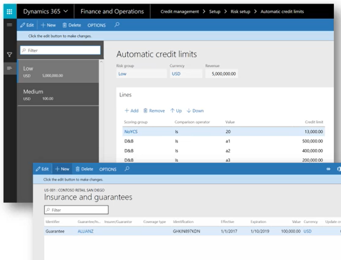Click Edit in Automatic credit limits toolbar
The height and width of the screenshot is (260, 341).
click(x=27, y=25)
